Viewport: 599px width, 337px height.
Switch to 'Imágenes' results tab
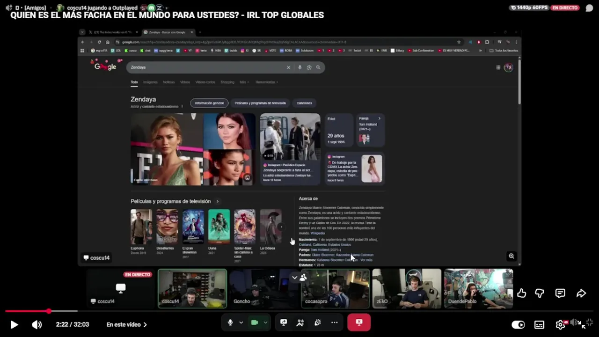(x=150, y=82)
